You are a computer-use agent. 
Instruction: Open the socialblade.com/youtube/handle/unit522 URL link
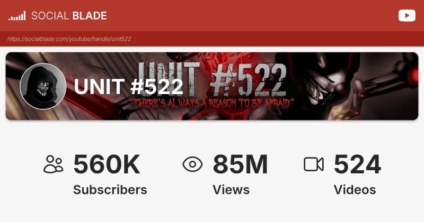click(x=69, y=39)
